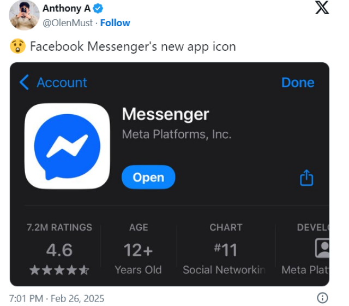Click the star rating row
The height and width of the screenshot is (306, 349).
(x=59, y=270)
